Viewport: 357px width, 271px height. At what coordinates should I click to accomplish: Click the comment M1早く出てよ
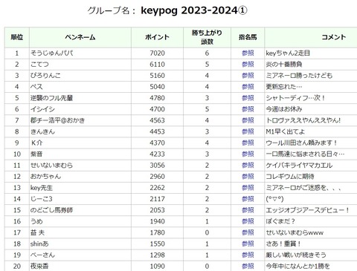tap(286, 131)
